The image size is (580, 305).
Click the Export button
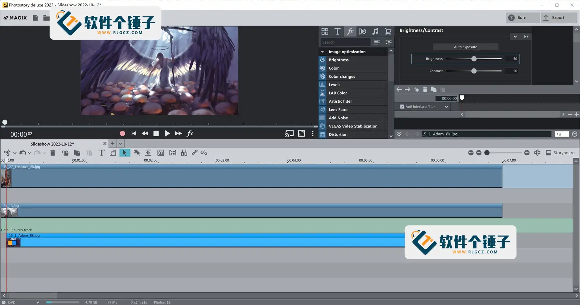[559, 18]
